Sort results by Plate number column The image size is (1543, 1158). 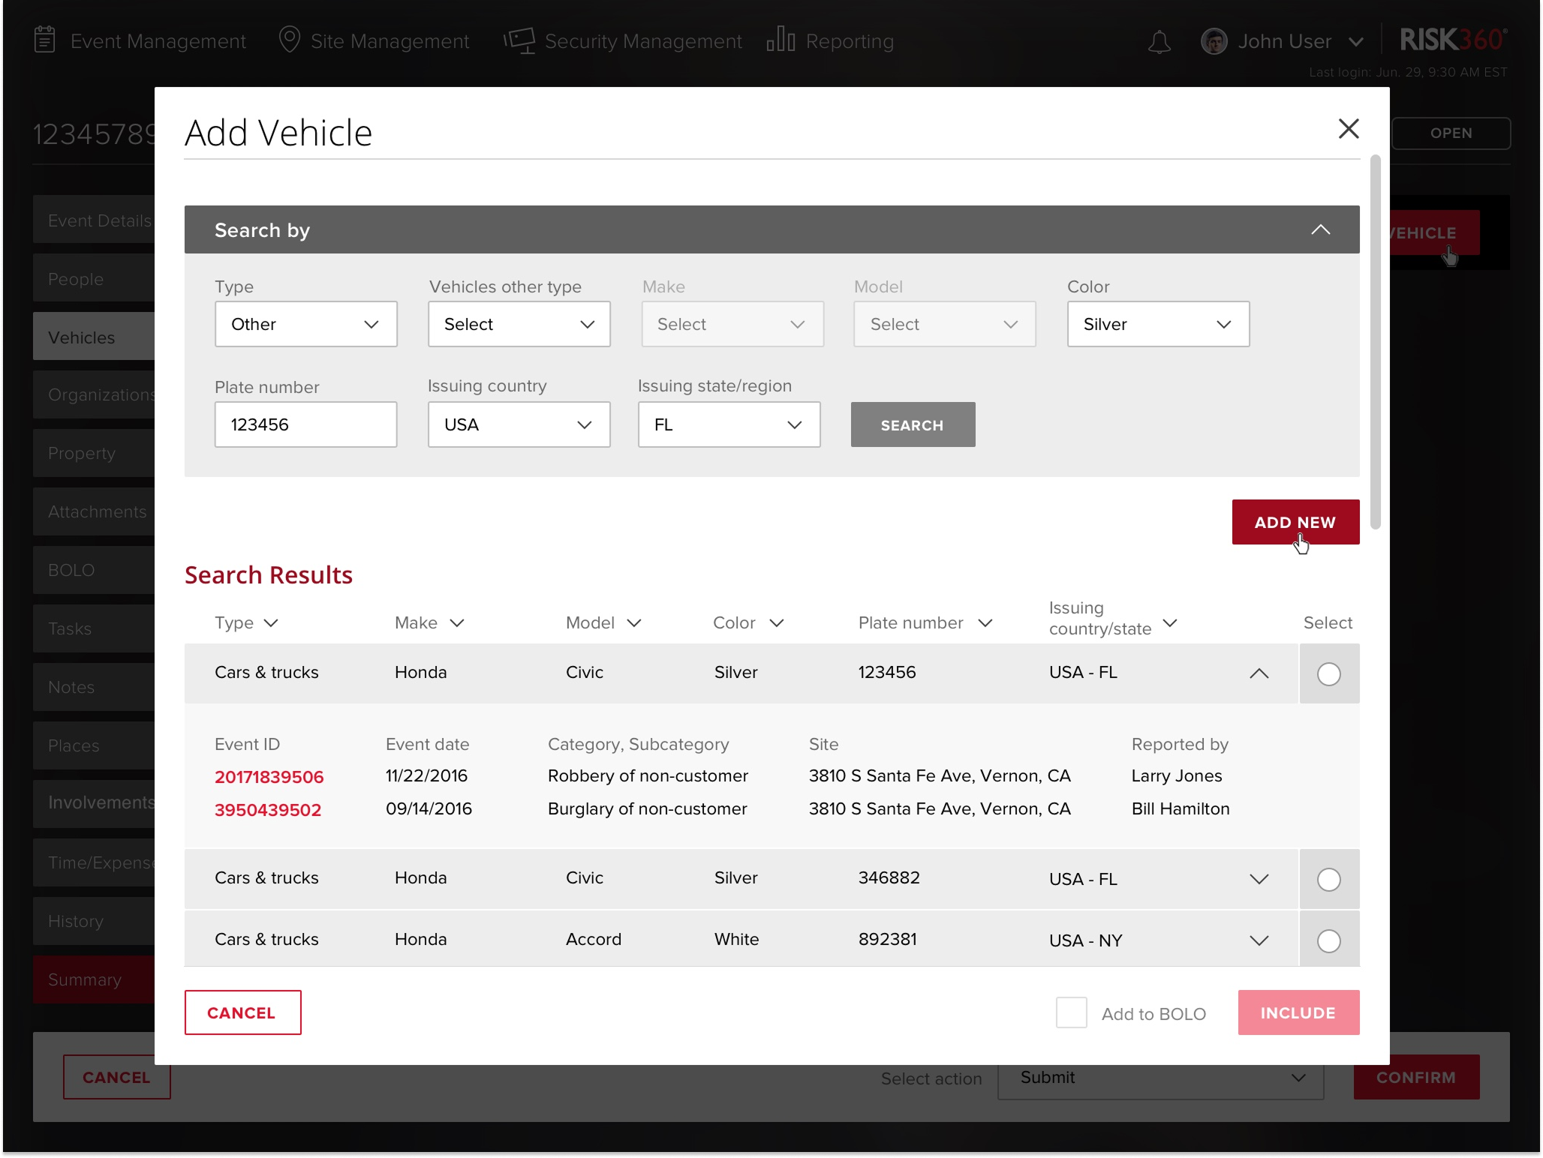click(985, 623)
